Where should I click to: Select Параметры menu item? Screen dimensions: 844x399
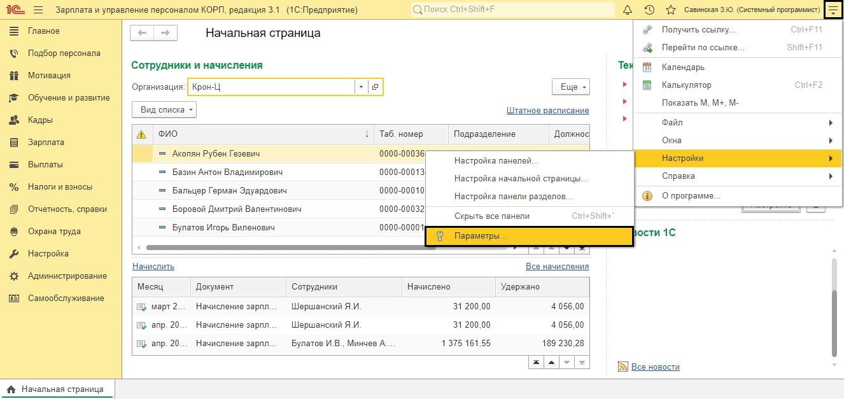[x=481, y=236]
